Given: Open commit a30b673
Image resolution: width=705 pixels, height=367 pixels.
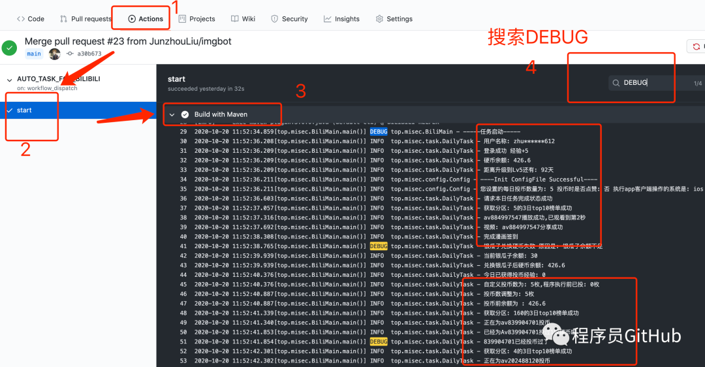Looking at the screenshot, I should point(89,54).
